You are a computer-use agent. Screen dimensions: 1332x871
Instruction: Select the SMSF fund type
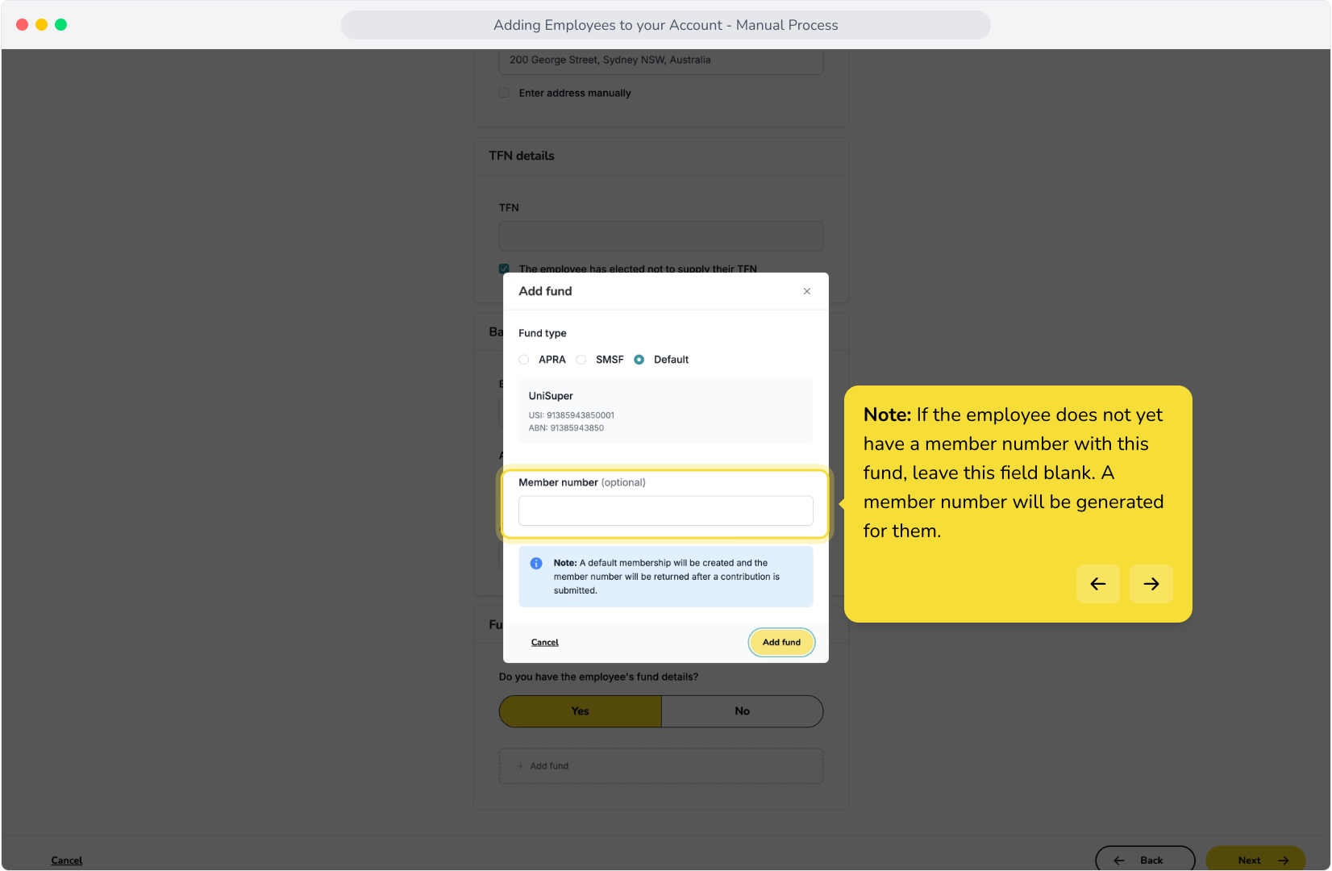click(581, 360)
